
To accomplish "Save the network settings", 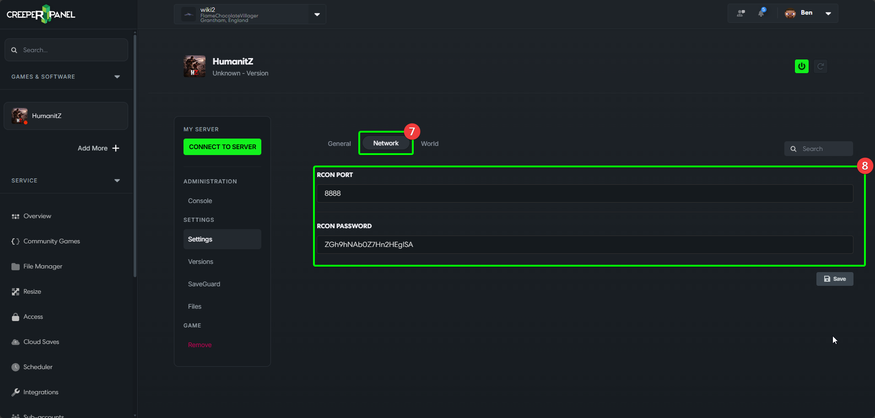I will (834, 279).
